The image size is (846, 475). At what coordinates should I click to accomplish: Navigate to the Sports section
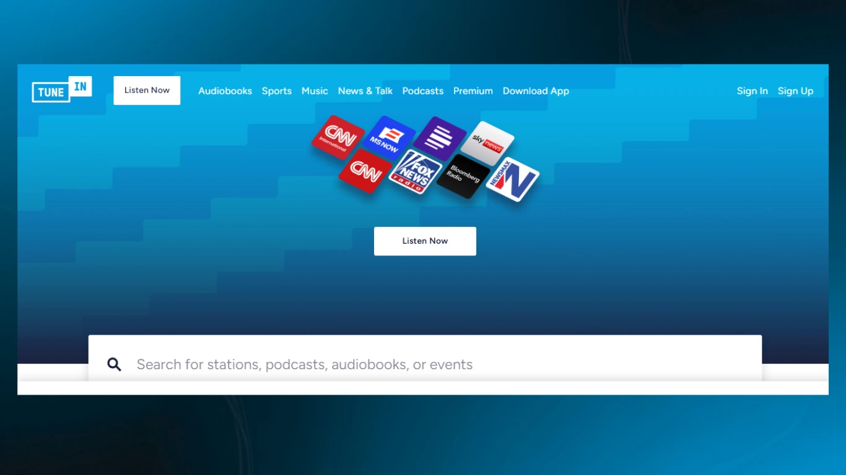pyautogui.click(x=276, y=91)
